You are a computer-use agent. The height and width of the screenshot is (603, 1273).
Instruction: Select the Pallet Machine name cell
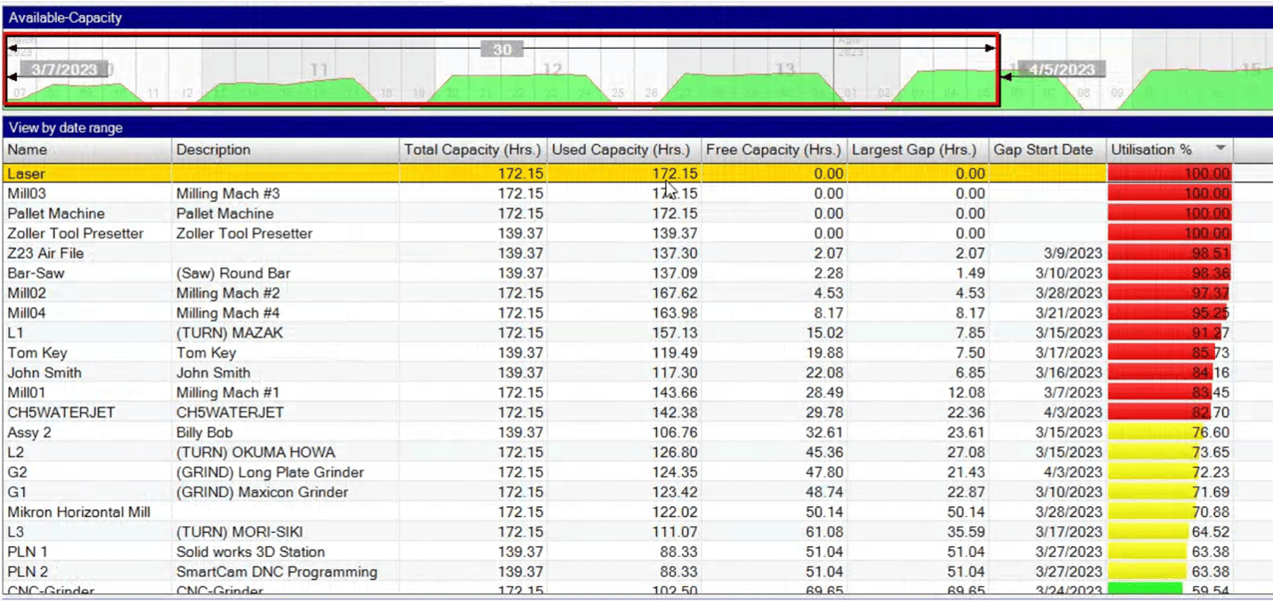(x=56, y=213)
